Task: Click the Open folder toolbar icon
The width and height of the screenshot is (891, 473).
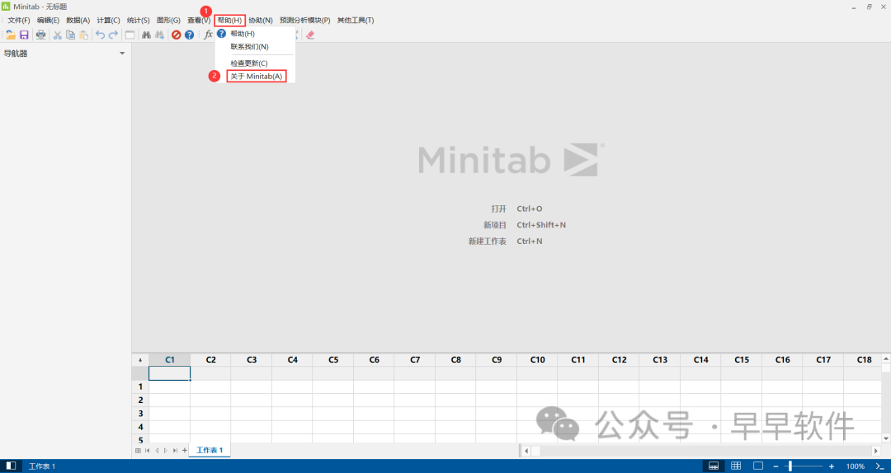Action: 11,35
